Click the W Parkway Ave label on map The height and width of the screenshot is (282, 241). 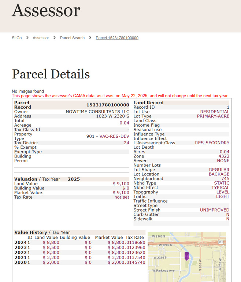163,271
